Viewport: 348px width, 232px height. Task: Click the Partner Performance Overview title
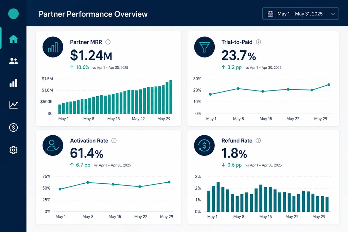tap(93, 14)
